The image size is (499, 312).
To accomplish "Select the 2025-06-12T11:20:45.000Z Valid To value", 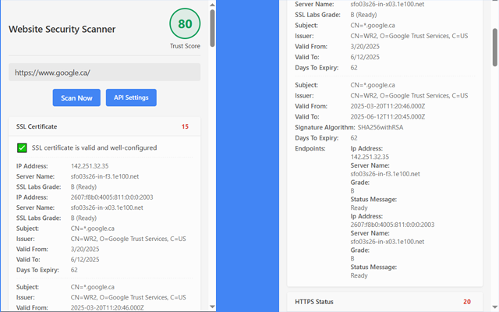I will 388,117.
